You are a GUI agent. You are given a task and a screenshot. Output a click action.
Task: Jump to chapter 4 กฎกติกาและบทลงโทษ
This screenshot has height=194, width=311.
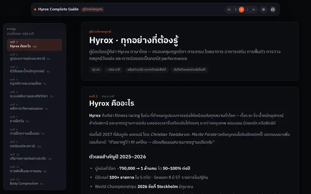click(35, 82)
